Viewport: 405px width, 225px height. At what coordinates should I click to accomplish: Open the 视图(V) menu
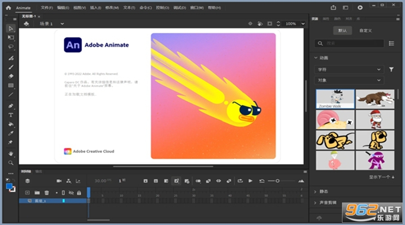click(80, 8)
